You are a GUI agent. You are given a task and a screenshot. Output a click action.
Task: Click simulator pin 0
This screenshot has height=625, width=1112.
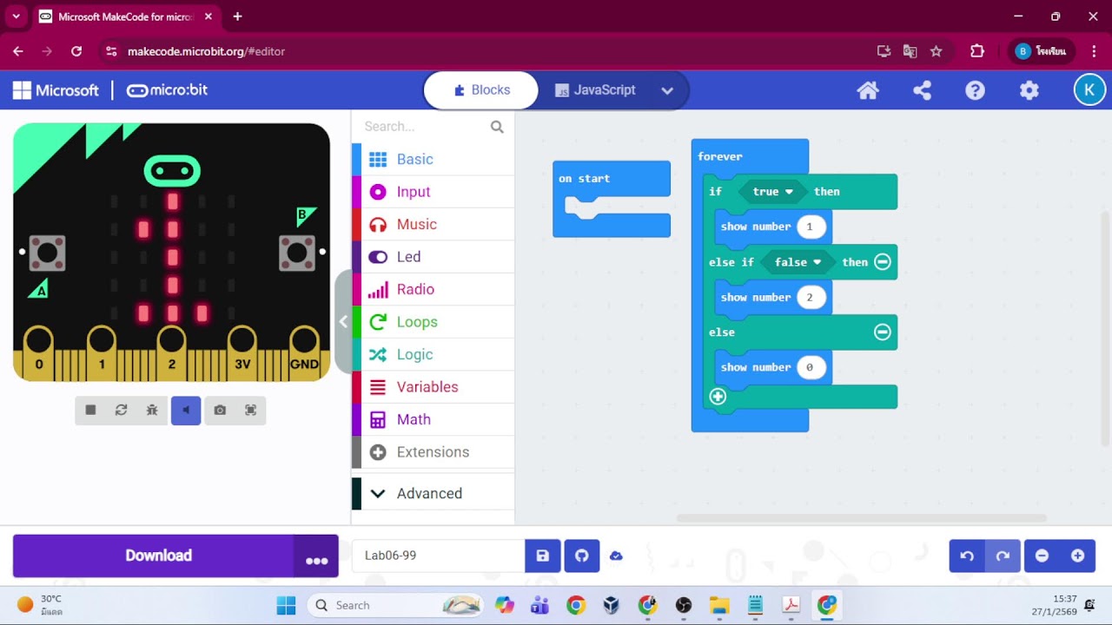pos(38,354)
